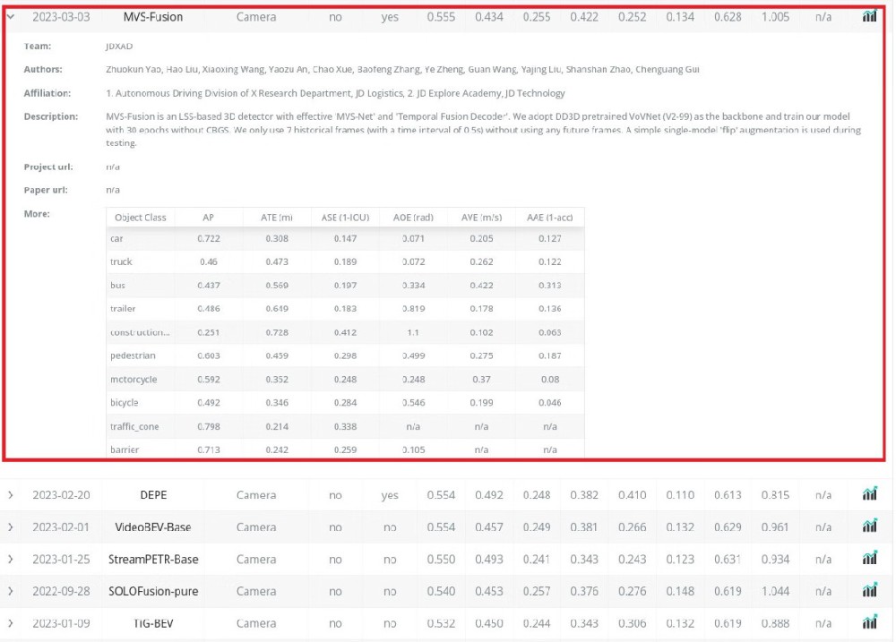Screen dimensions: 896x642
Task: Expand the DEPE row details
Action: (10, 495)
